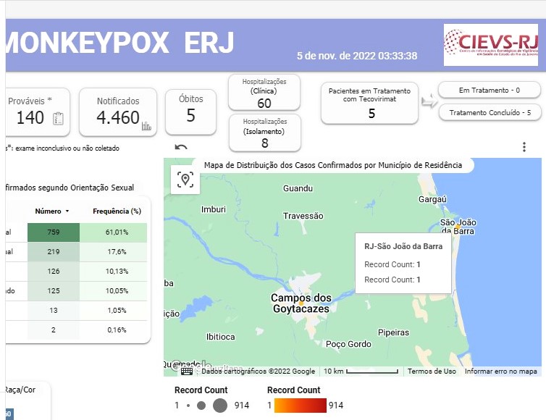Click the Campos dos Goytacazes map label
546x420 pixels.
[301, 303]
